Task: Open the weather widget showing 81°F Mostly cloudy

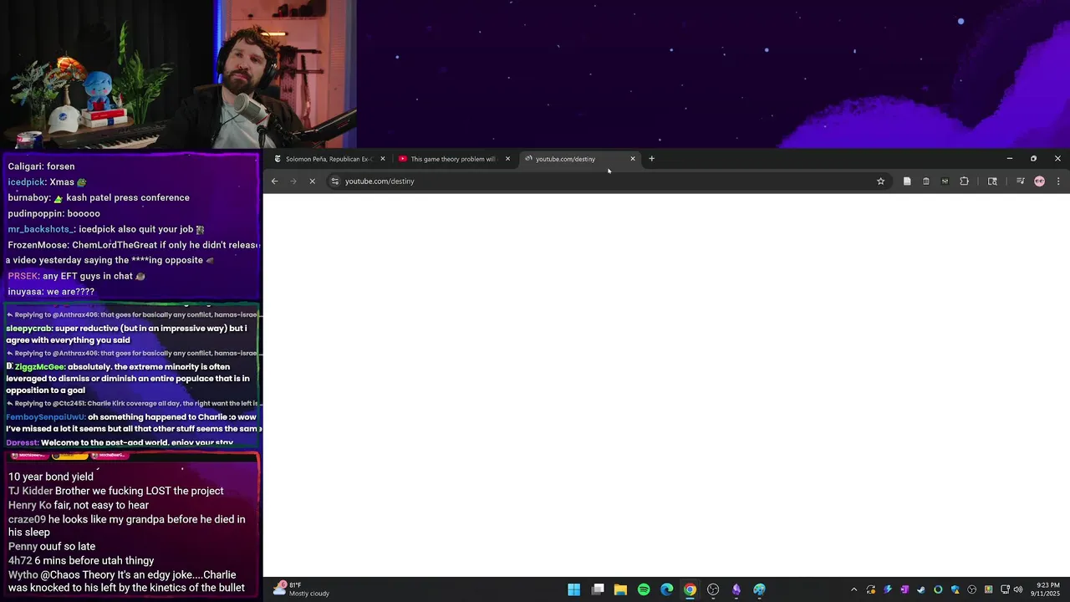Action: coord(302,589)
